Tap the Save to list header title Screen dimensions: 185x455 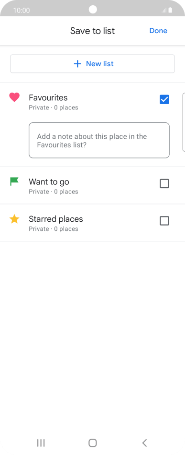93,31
